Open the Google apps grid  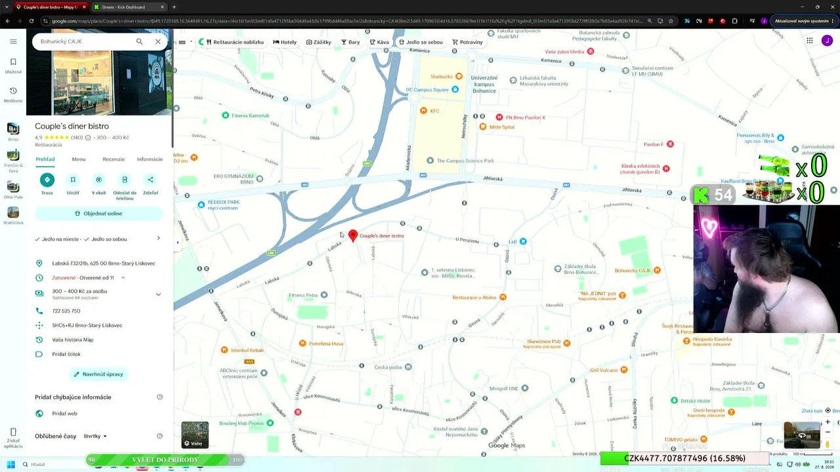(810, 41)
